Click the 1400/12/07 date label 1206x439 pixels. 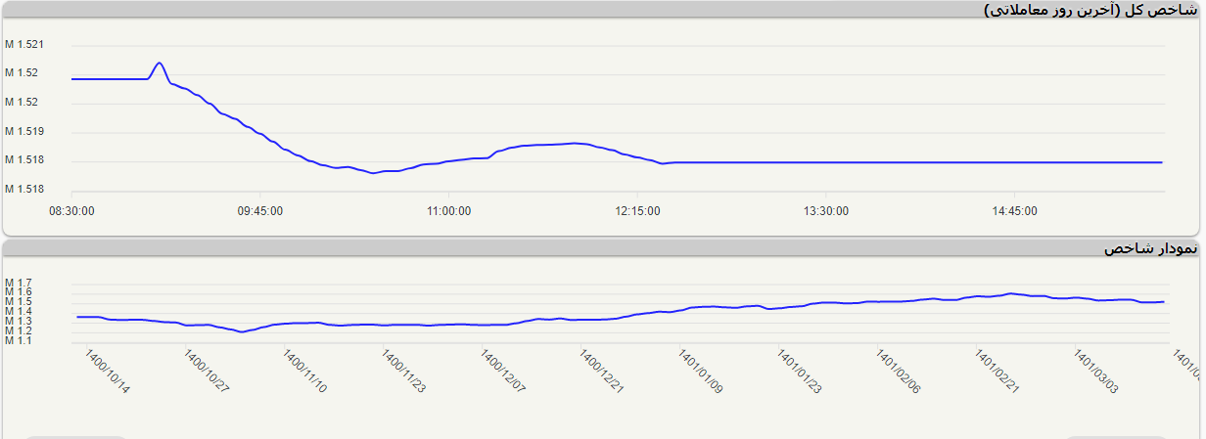pos(503,372)
